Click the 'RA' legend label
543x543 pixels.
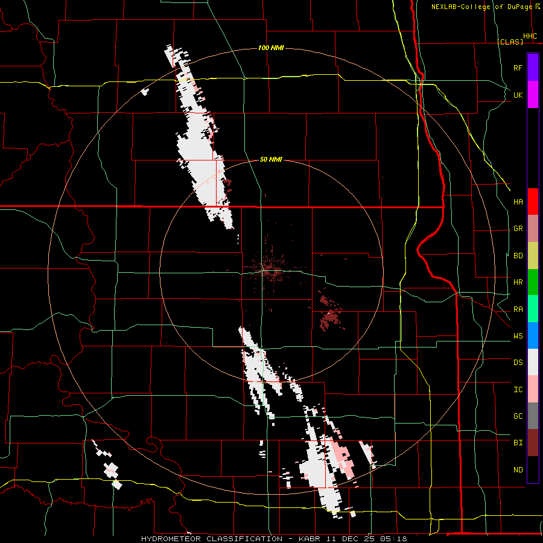coord(518,309)
